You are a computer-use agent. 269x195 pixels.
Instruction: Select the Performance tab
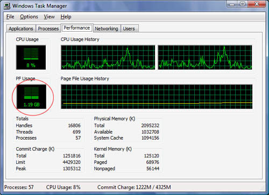coord(77,28)
